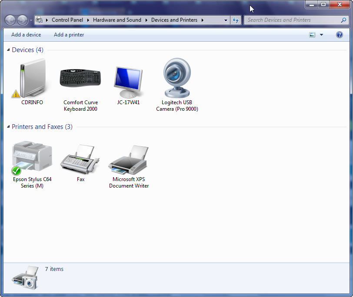Open the JC-17W41 monitor device
The width and height of the screenshot is (353, 297).
[x=129, y=78]
